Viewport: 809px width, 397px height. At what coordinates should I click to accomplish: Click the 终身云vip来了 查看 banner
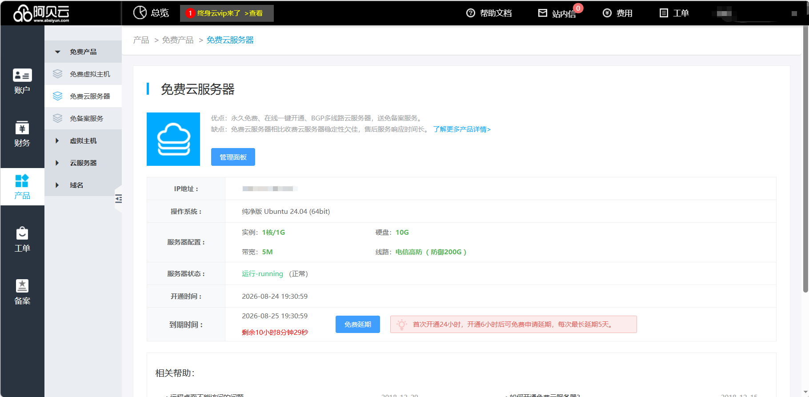point(227,13)
